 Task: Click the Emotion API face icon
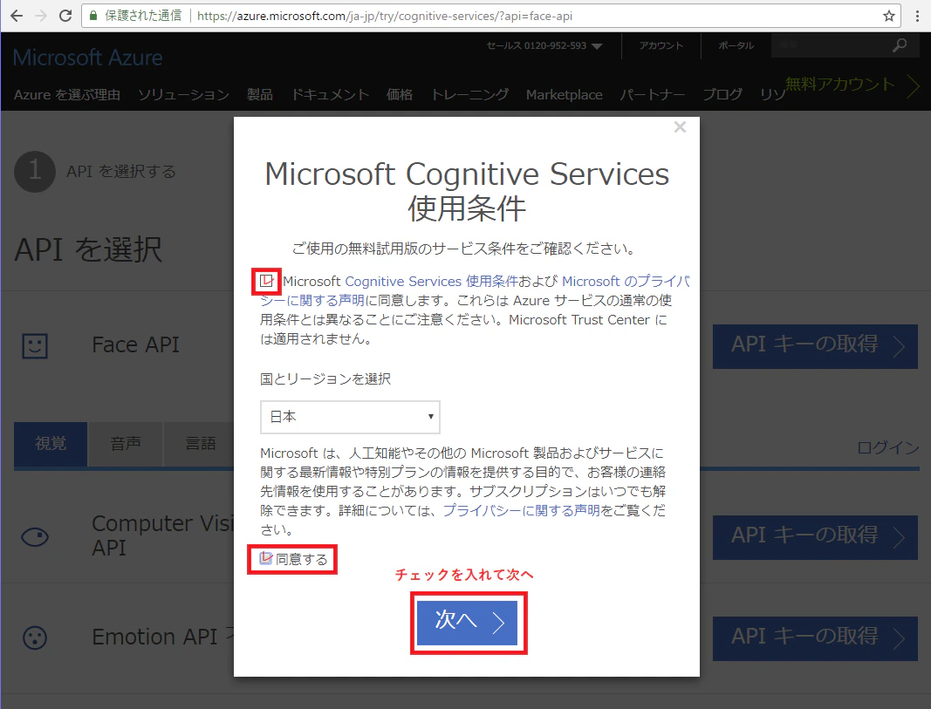coord(34,637)
